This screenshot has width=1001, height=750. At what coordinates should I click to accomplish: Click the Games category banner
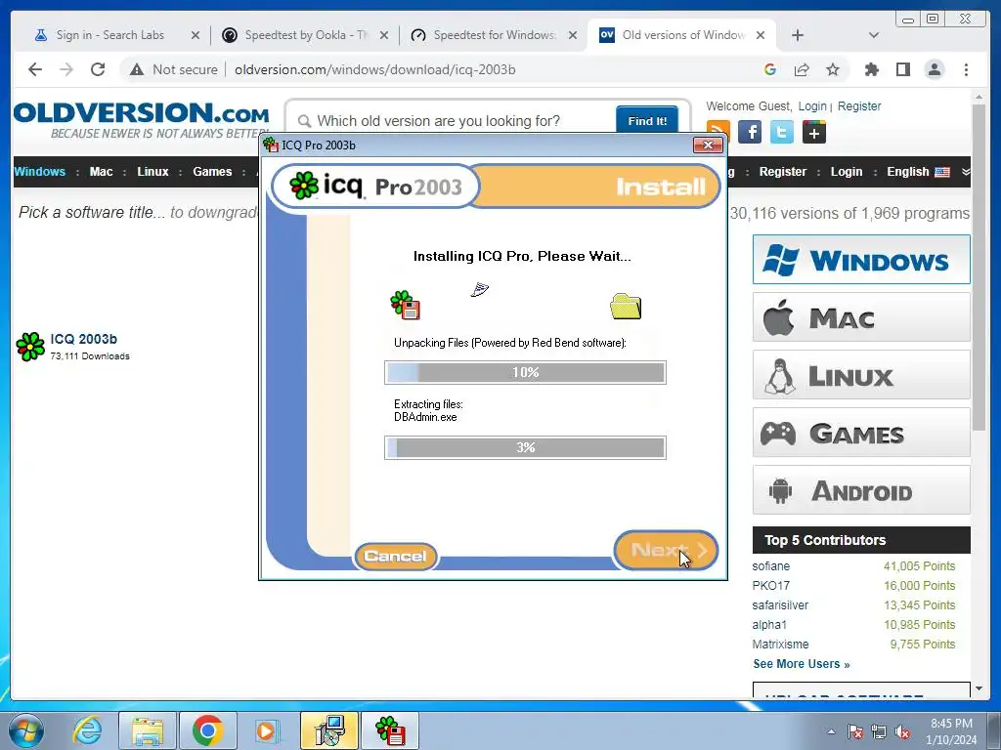(861, 433)
